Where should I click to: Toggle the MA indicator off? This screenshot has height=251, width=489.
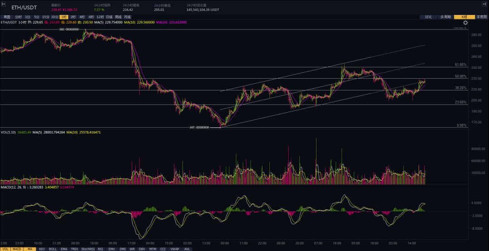[x=30, y=249]
